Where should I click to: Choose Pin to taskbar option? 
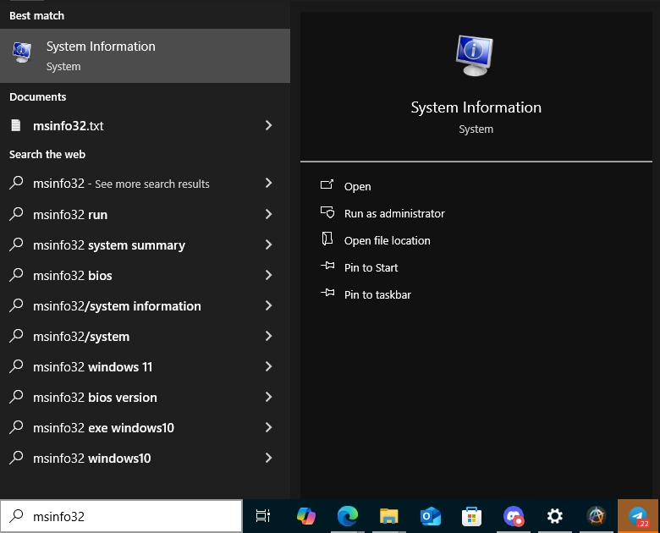pyautogui.click(x=377, y=294)
